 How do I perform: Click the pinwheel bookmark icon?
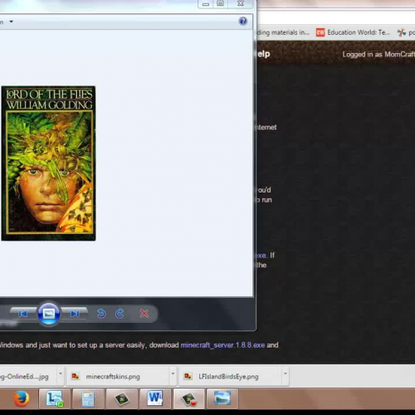pyautogui.click(x=402, y=32)
